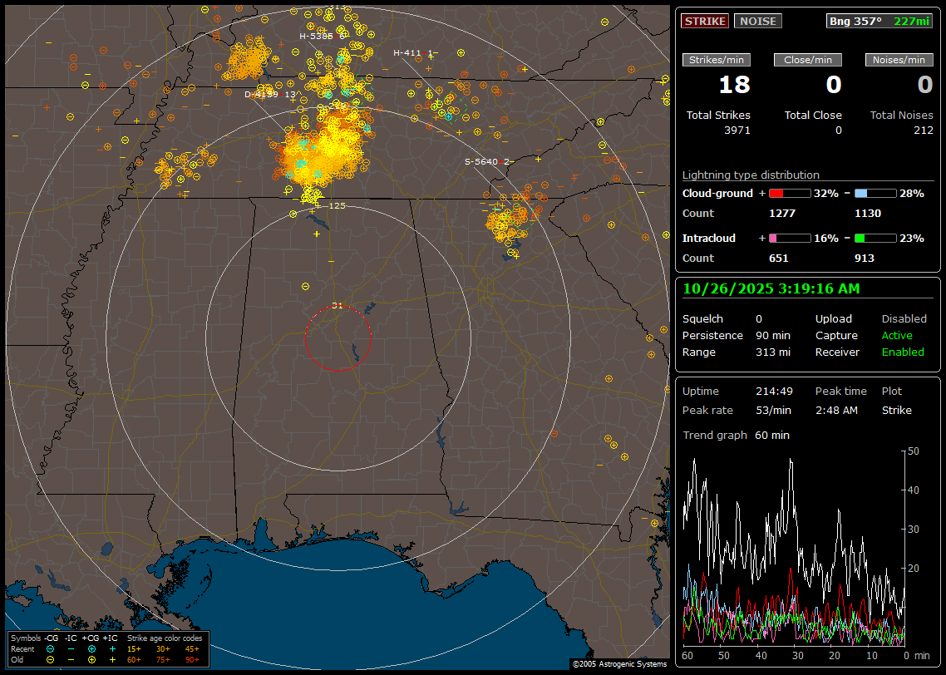Click the red positive cloud-ground percentage bar

tap(789, 194)
